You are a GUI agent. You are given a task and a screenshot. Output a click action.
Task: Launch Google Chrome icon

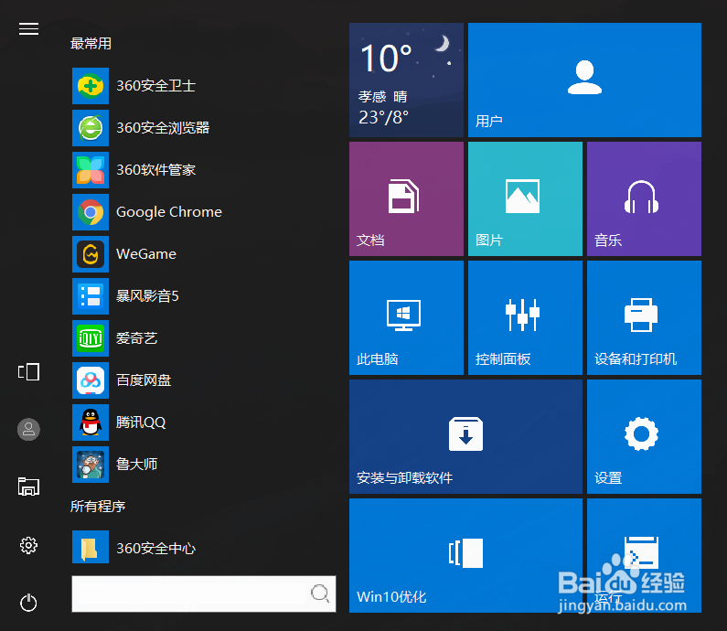[x=91, y=212]
